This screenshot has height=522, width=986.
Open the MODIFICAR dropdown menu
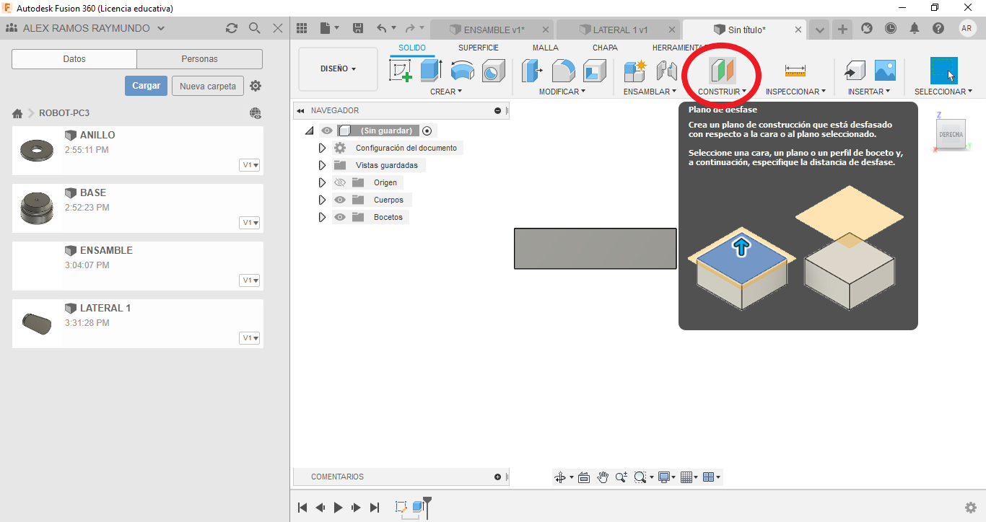click(x=562, y=92)
